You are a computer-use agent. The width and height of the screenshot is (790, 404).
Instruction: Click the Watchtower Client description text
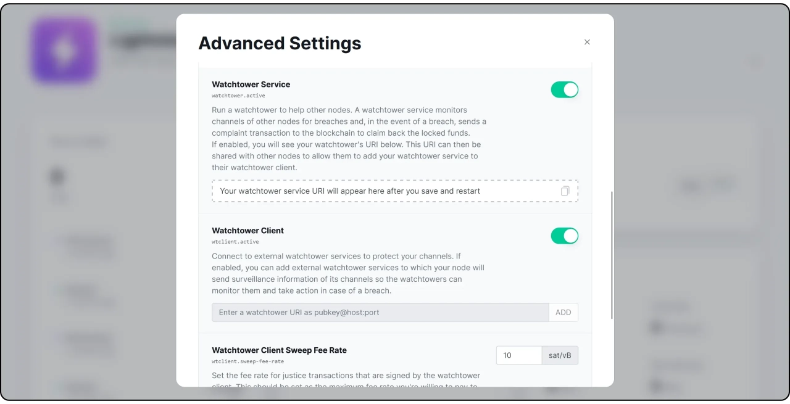347,273
